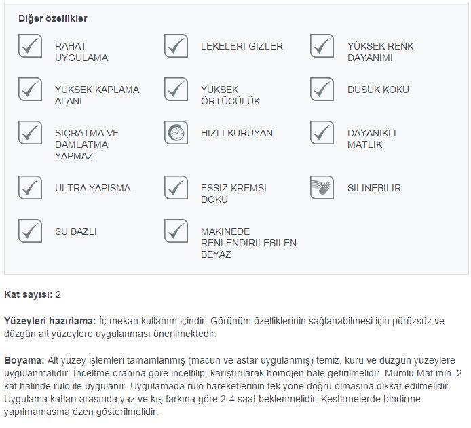471x428 pixels.
Task: Click the Yüzeyleri hazırlama bold heading
Action: (50, 321)
